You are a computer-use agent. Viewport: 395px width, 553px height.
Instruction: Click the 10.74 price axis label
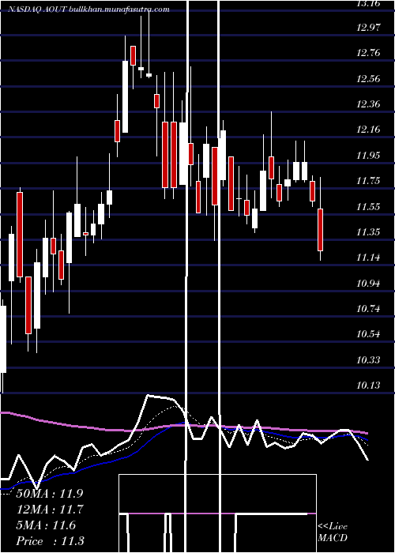coord(368,309)
